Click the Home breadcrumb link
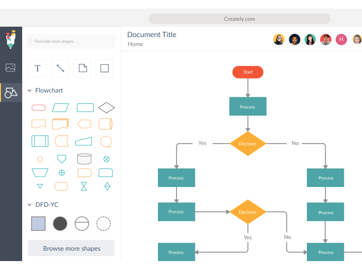 [x=135, y=44]
